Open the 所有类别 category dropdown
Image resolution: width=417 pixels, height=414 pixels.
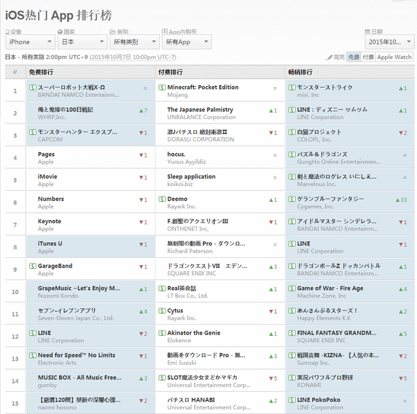[x=134, y=42]
